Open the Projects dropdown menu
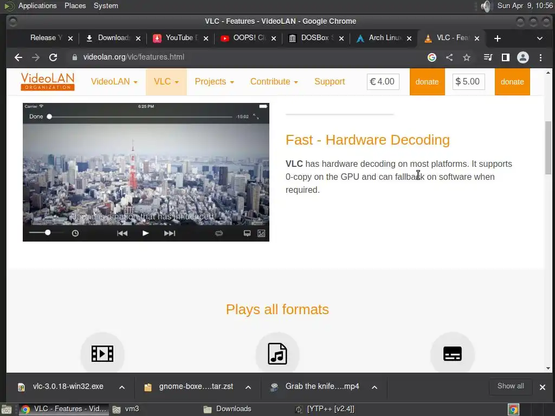The image size is (555, 416). pos(214,82)
